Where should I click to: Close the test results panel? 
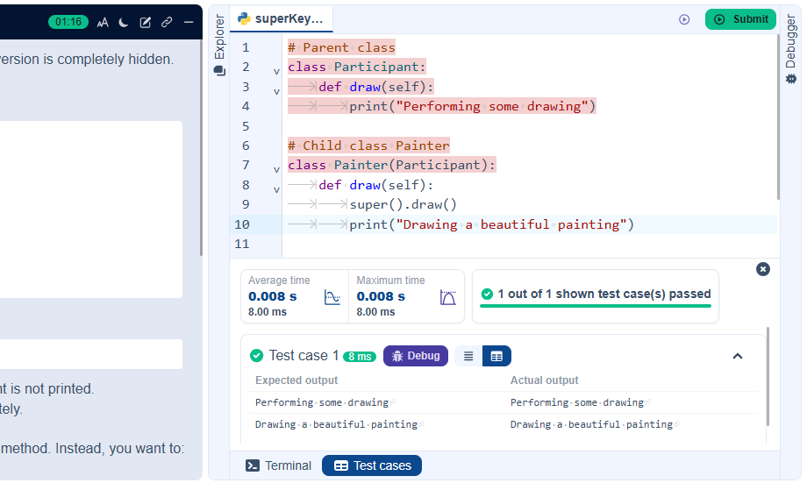click(763, 269)
